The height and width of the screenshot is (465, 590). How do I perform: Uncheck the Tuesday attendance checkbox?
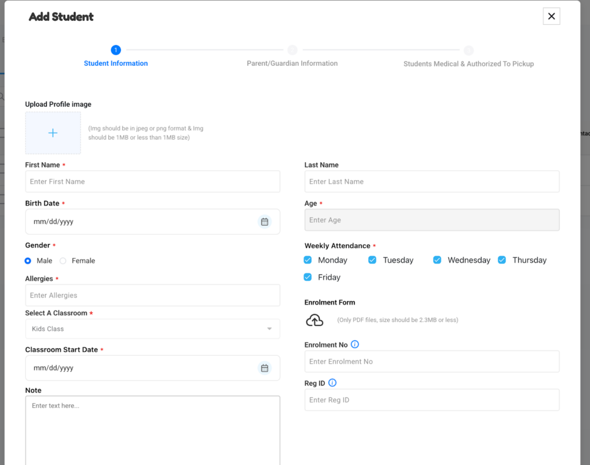coord(372,260)
